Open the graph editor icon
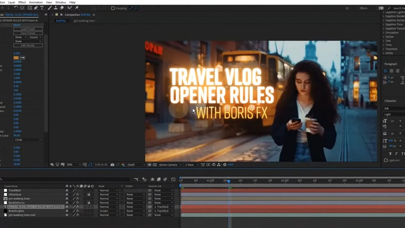Image resolution: width=405 pixels, height=228 pixels. tap(173, 179)
